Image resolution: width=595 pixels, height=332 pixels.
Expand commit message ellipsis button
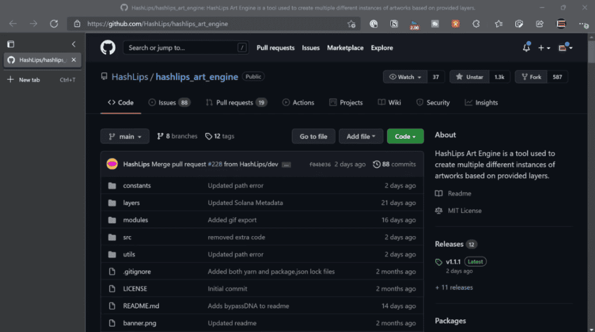pos(286,164)
